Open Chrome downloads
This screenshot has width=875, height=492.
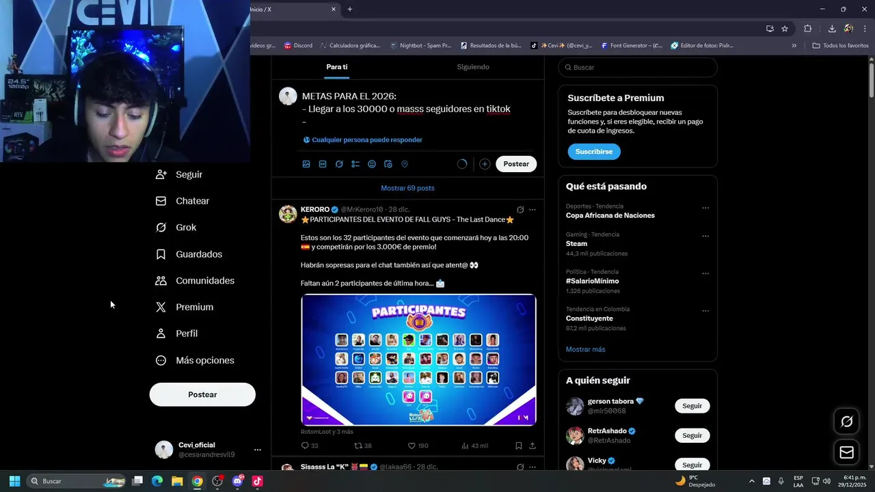(832, 29)
